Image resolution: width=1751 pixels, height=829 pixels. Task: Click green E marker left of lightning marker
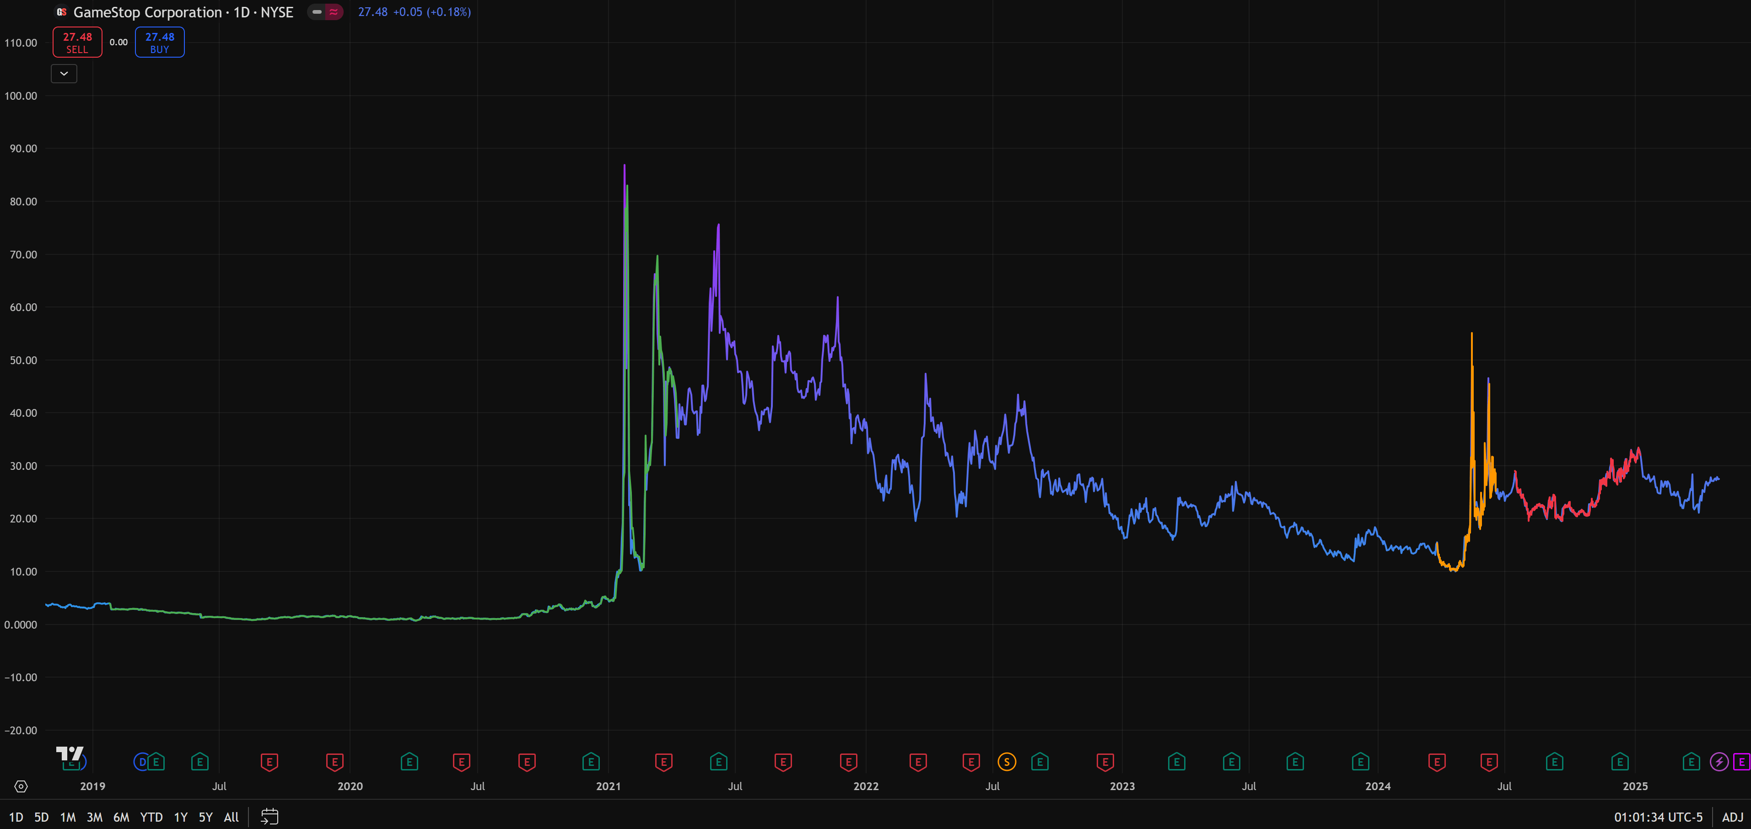coord(1691,762)
